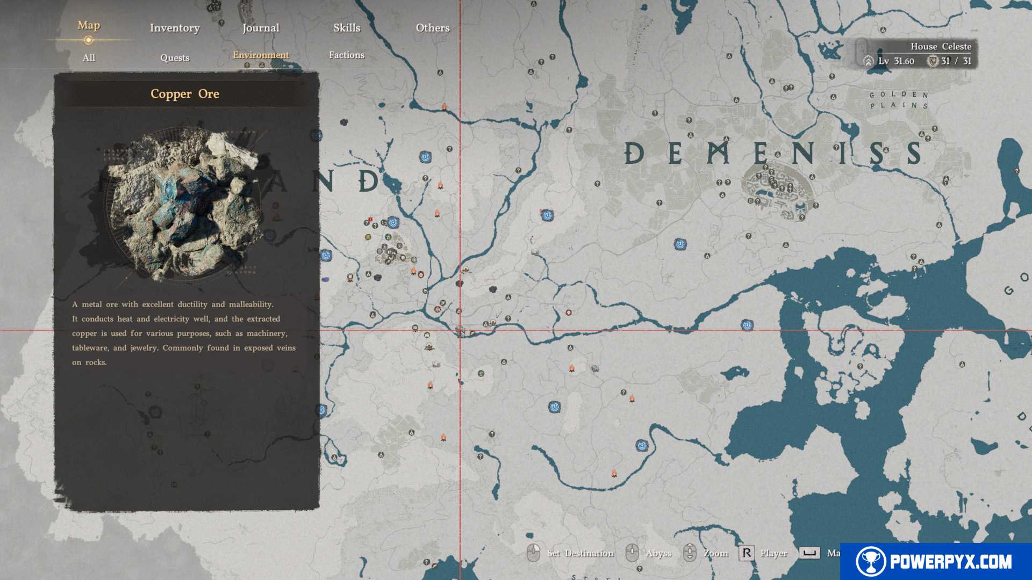Select the green scales marker south of crosshair
1032x580 pixels.
pyautogui.click(x=481, y=373)
